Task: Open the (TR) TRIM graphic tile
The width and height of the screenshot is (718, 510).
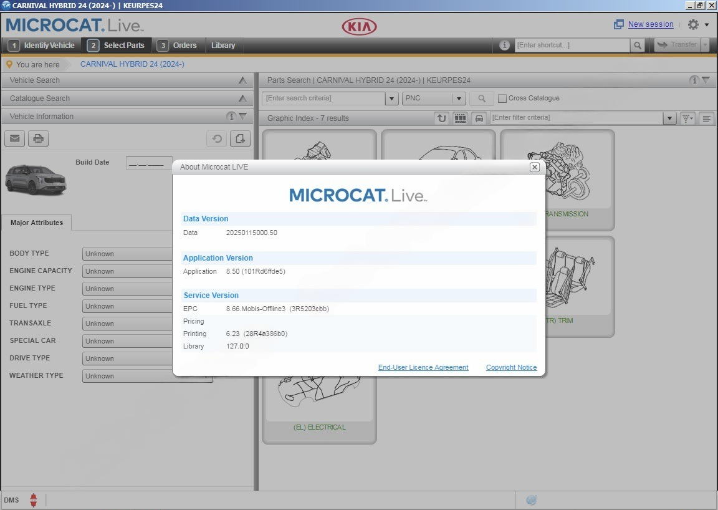Action: coord(580,286)
